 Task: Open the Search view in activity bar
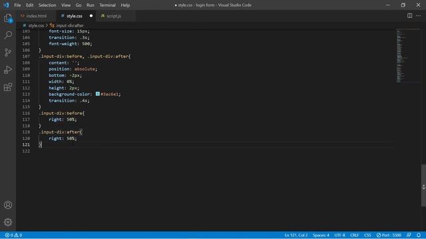click(x=8, y=35)
